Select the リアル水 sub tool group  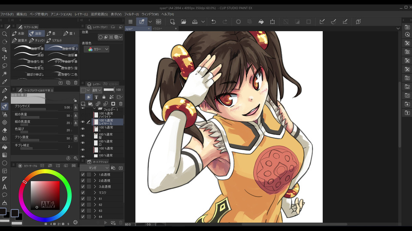click(54, 40)
